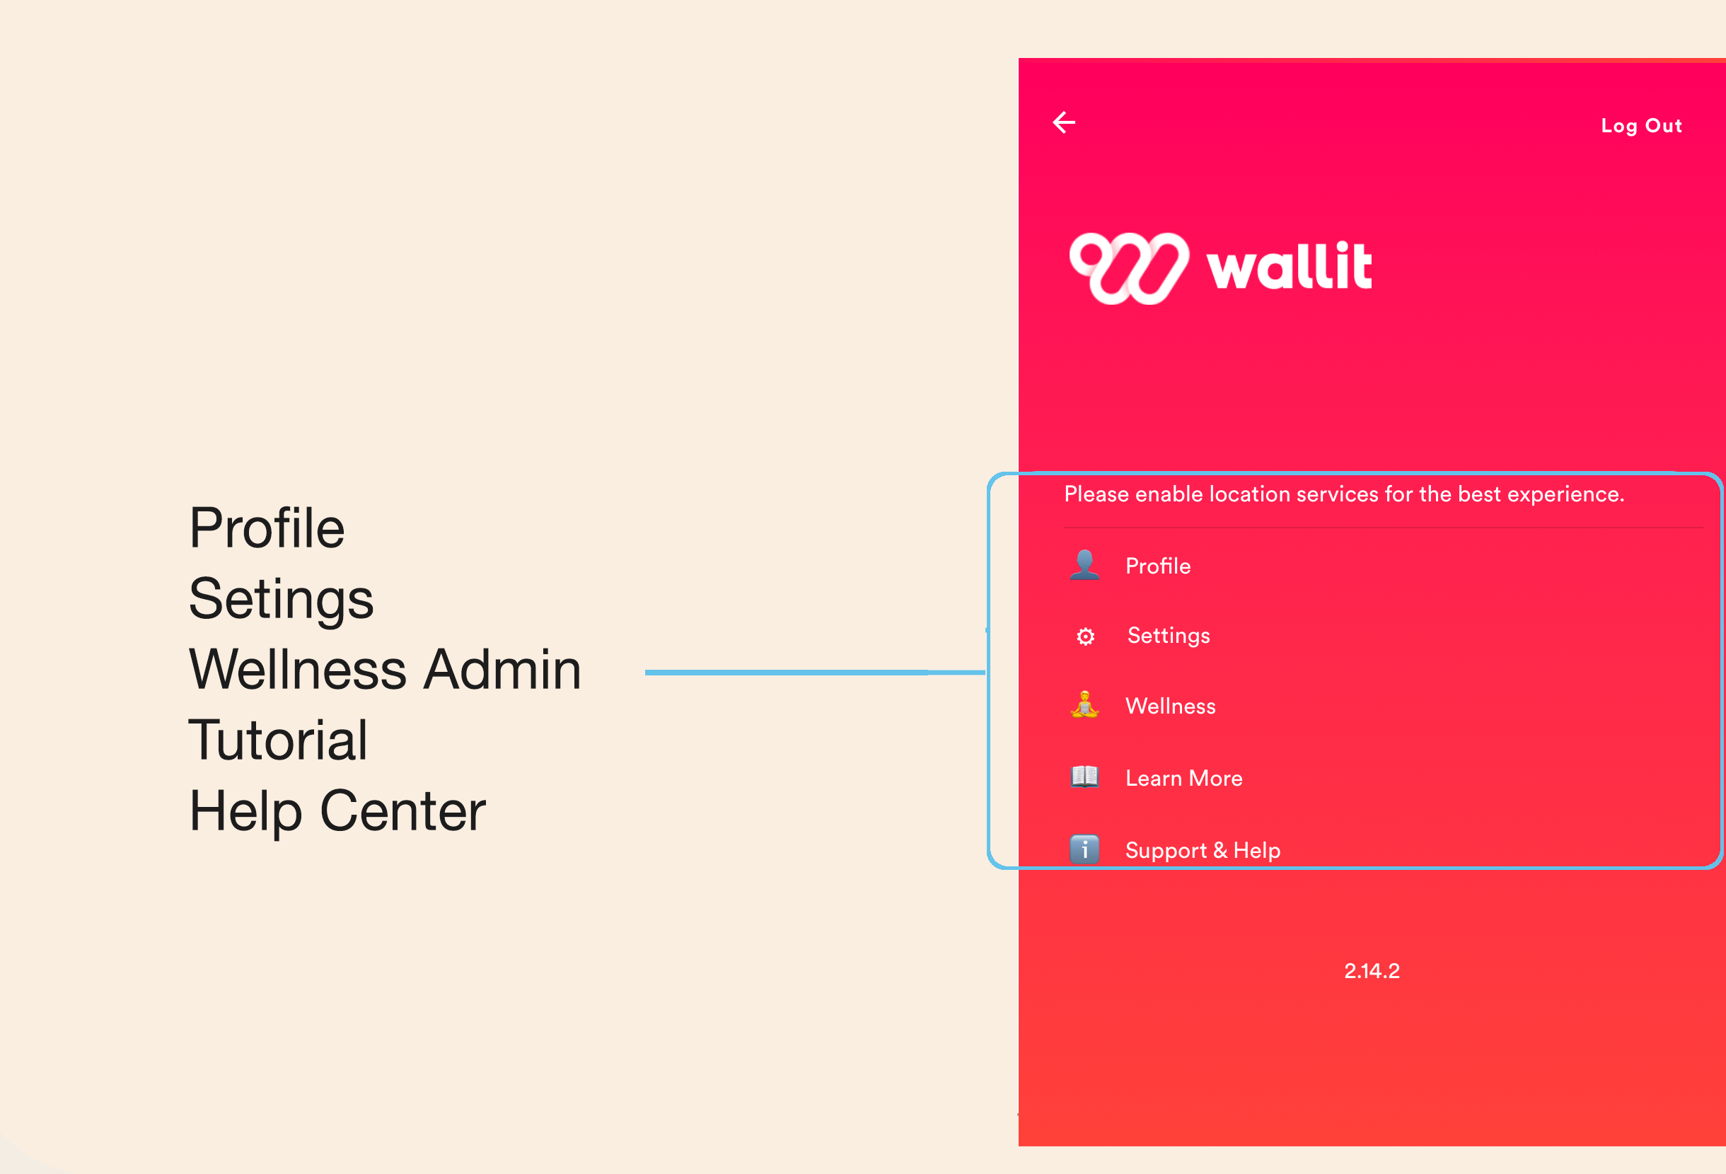Viewport: 1726px width, 1174px height.
Task: Click the Settings gear icon
Action: pyautogui.click(x=1088, y=636)
